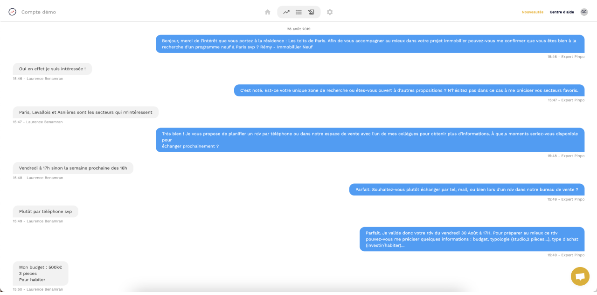Open the Nouveautés link
Screen dimensions: 597x295
[x=533, y=12]
